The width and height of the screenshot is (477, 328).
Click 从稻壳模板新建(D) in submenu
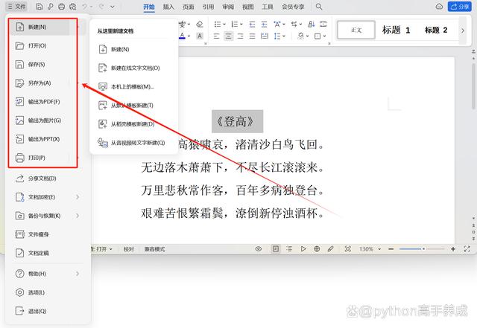134,124
